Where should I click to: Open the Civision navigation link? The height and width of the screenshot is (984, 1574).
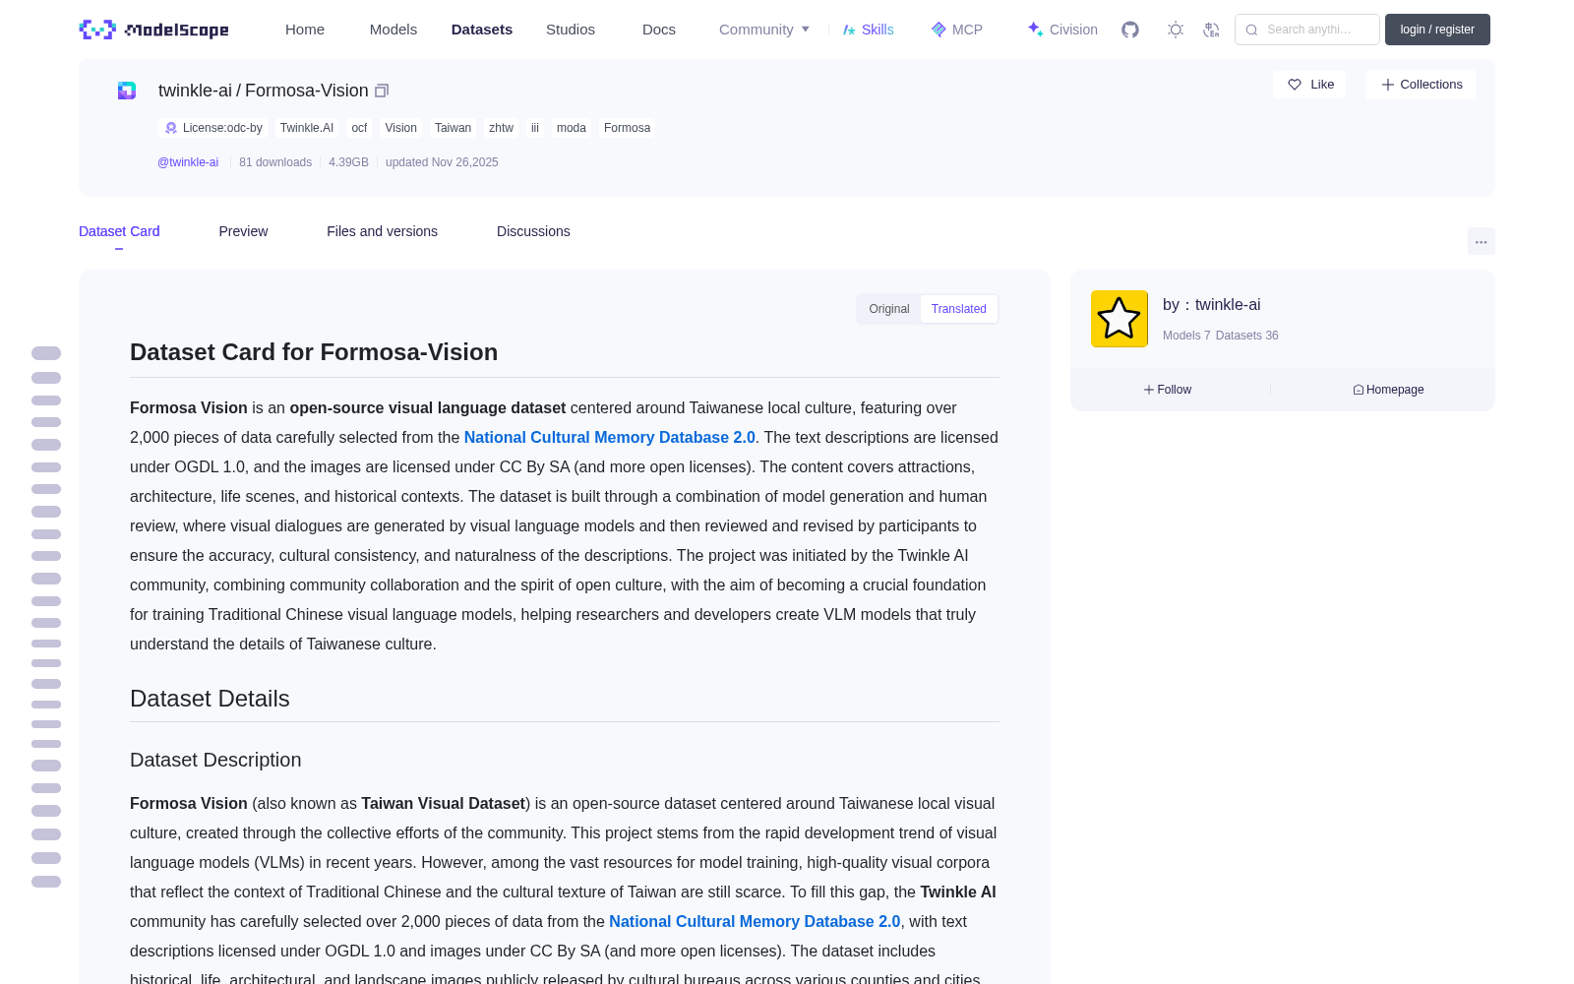coord(1062,30)
